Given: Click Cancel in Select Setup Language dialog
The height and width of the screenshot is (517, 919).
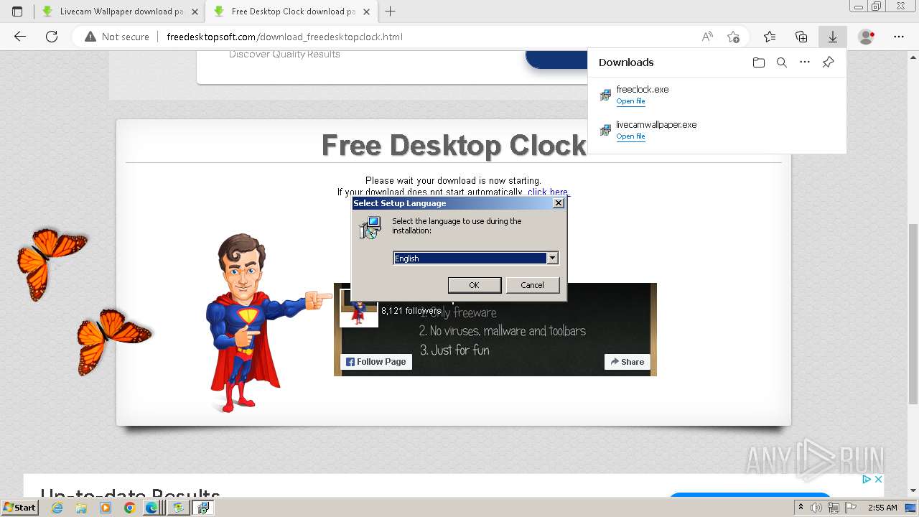Looking at the screenshot, I should 532,285.
